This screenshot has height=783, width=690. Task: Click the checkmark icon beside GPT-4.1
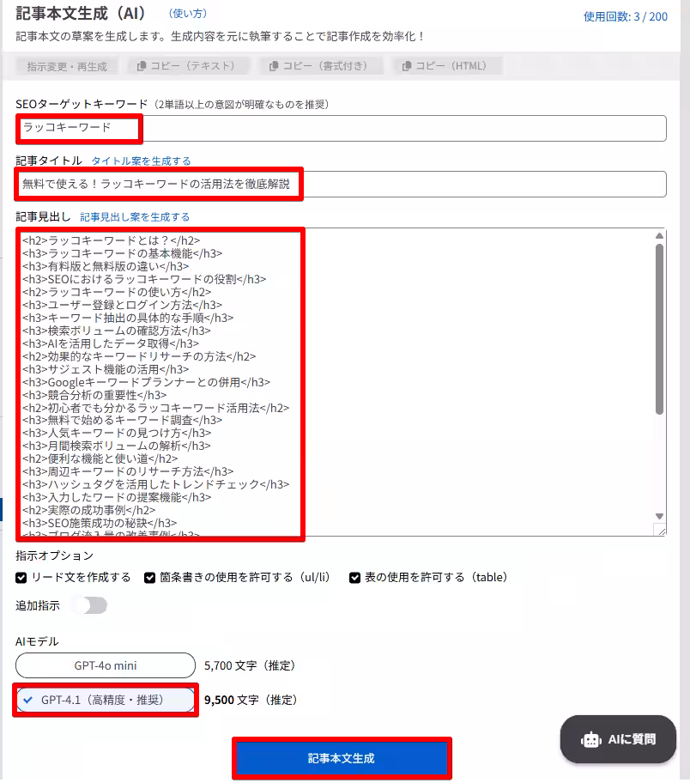(x=28, y=700)
